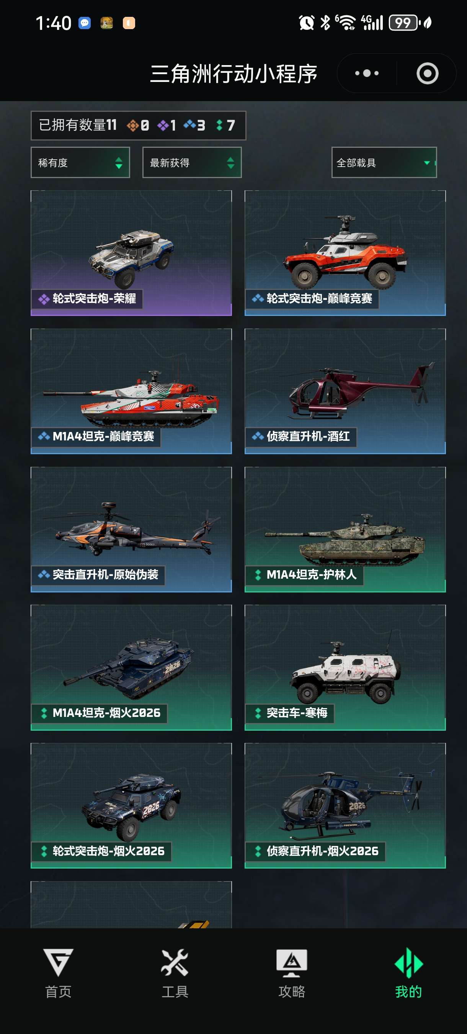
Task: Expand the 全部载具 vehicle filter dropdown
Action: tap(384, 162)
